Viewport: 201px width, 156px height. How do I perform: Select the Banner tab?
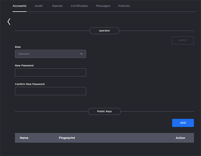click(x=57, y=6)
